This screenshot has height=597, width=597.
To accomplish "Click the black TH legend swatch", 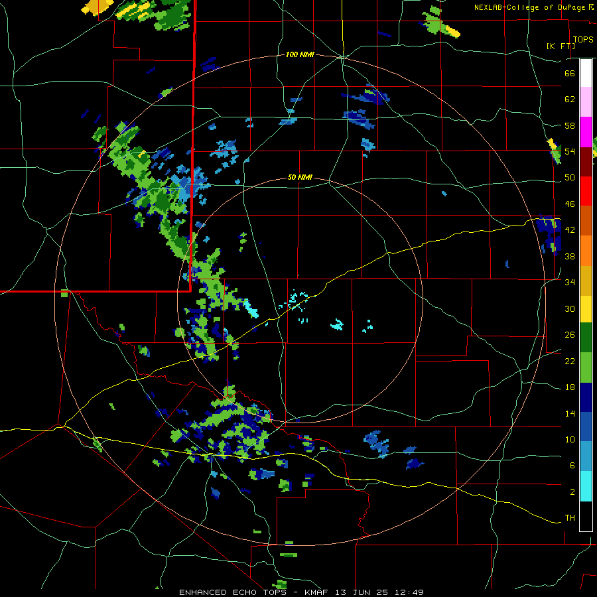I will point(586,516).
